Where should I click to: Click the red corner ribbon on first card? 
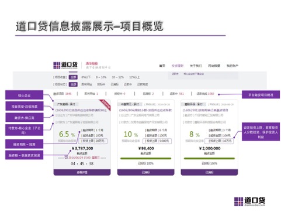click(x=105, y=105)
